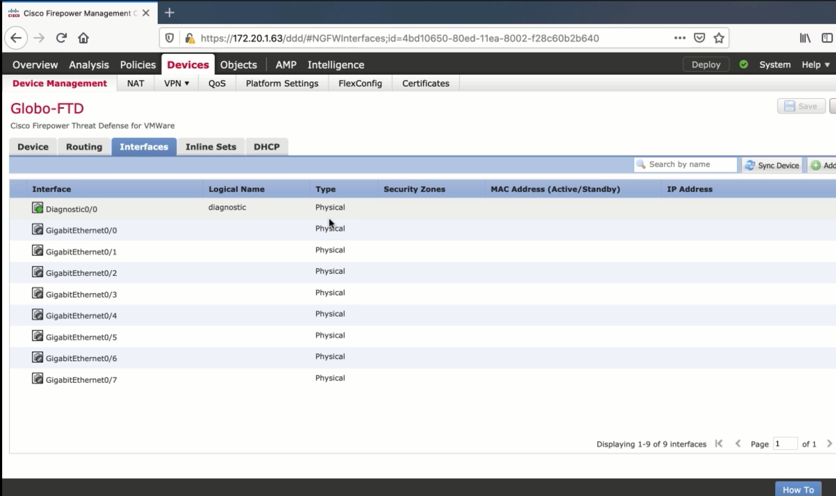Go to the next page of interfaces

click(x=829, y=444)
